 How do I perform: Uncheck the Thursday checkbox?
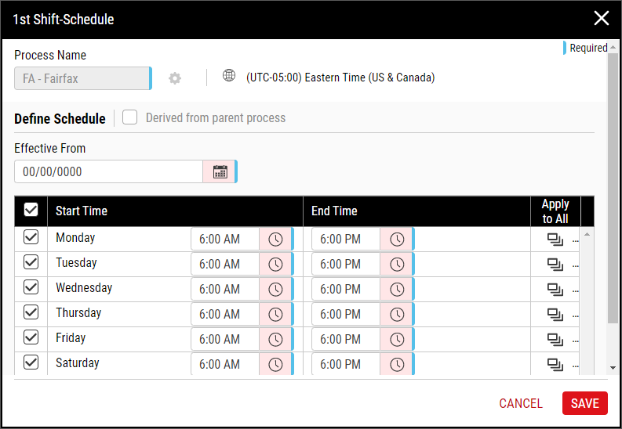[31, 313]
